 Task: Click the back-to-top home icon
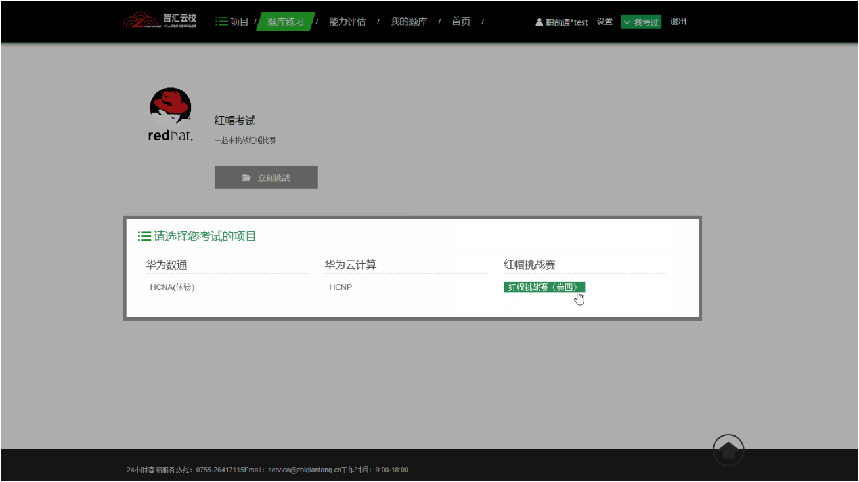coord(728,451)
